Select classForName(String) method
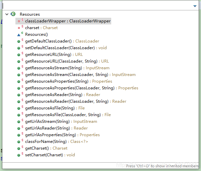 (57, 142)
